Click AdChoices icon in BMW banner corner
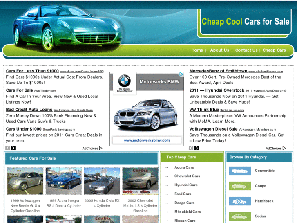The width and height of the screenshot is (297, 223). click(x=181, y=74)
